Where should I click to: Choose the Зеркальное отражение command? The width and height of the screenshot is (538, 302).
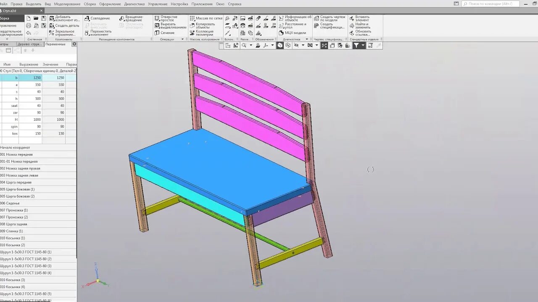[62, 33]
